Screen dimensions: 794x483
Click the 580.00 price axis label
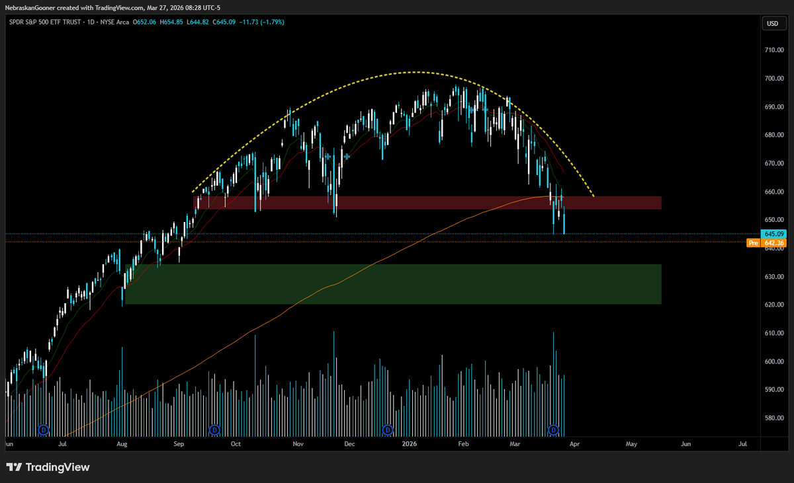pyautogui.click(x=774, y=418)
